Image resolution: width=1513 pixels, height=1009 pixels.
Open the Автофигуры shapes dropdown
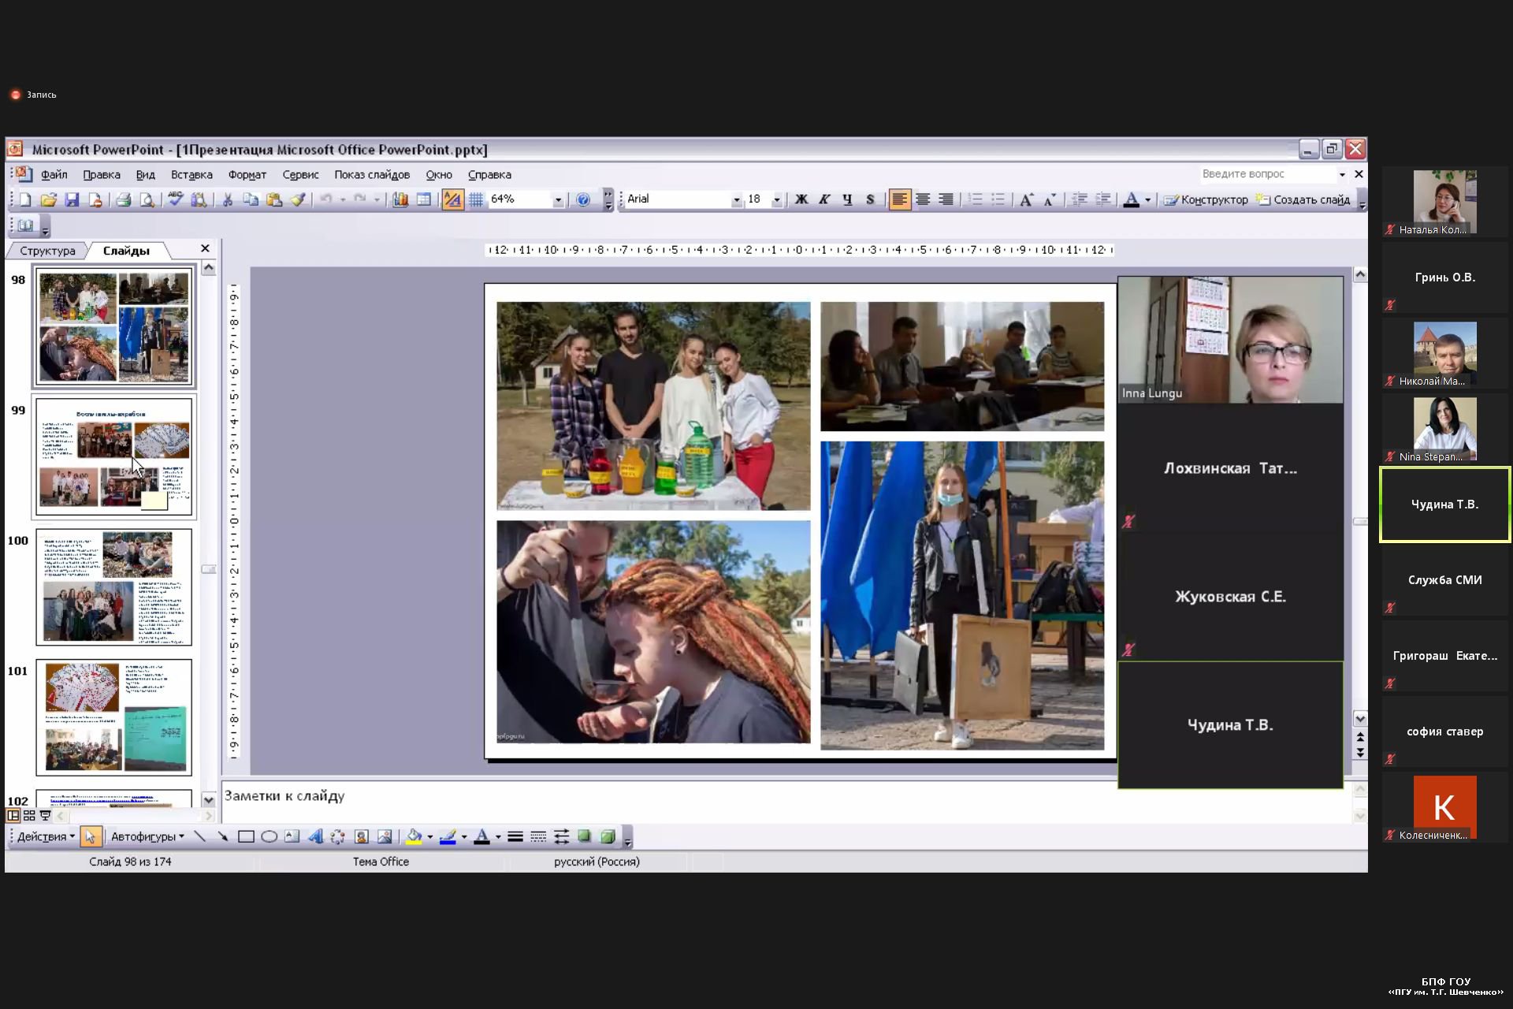click(x=147, y=837)
